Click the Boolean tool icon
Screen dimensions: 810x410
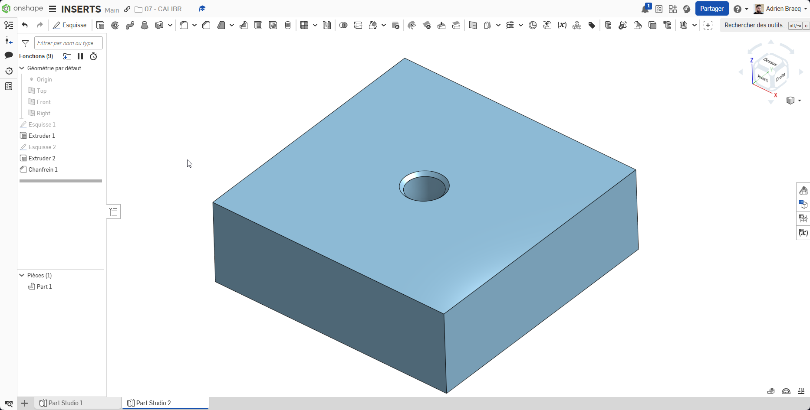[343, 25]
